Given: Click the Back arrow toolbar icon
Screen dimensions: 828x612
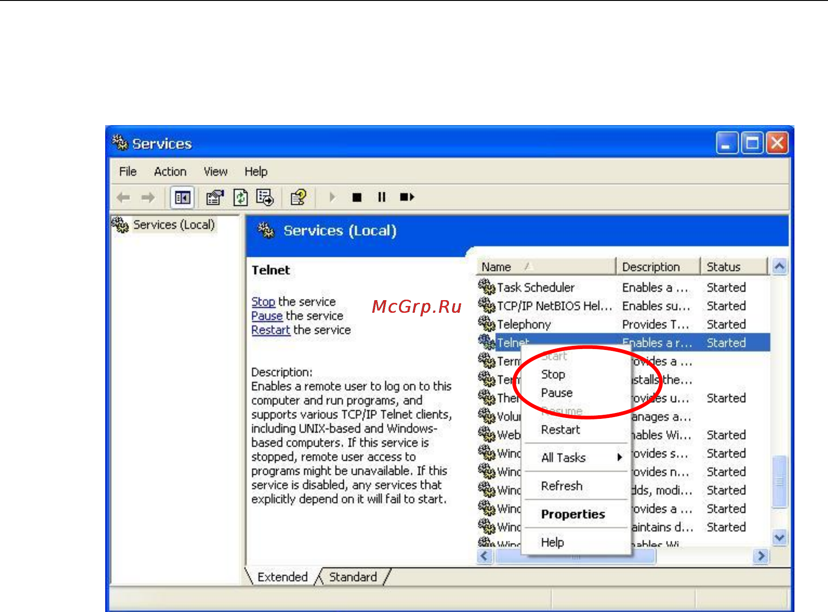Looking at the screenshot, I should point(123,198).
